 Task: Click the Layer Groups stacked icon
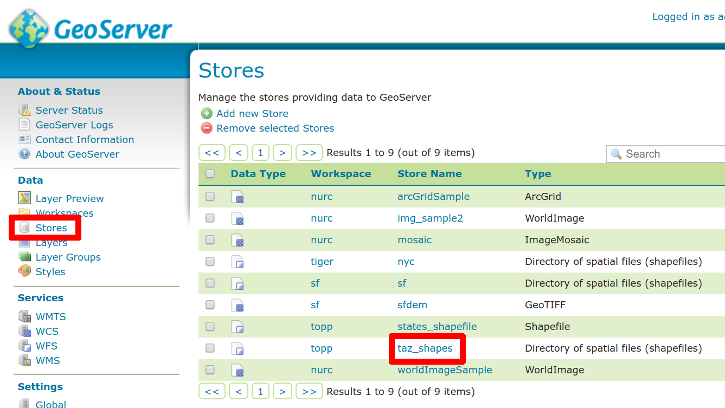pyautogui.click(x=24, y=257)
